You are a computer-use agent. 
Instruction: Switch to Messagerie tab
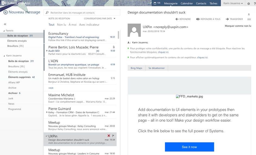[170, 3]
